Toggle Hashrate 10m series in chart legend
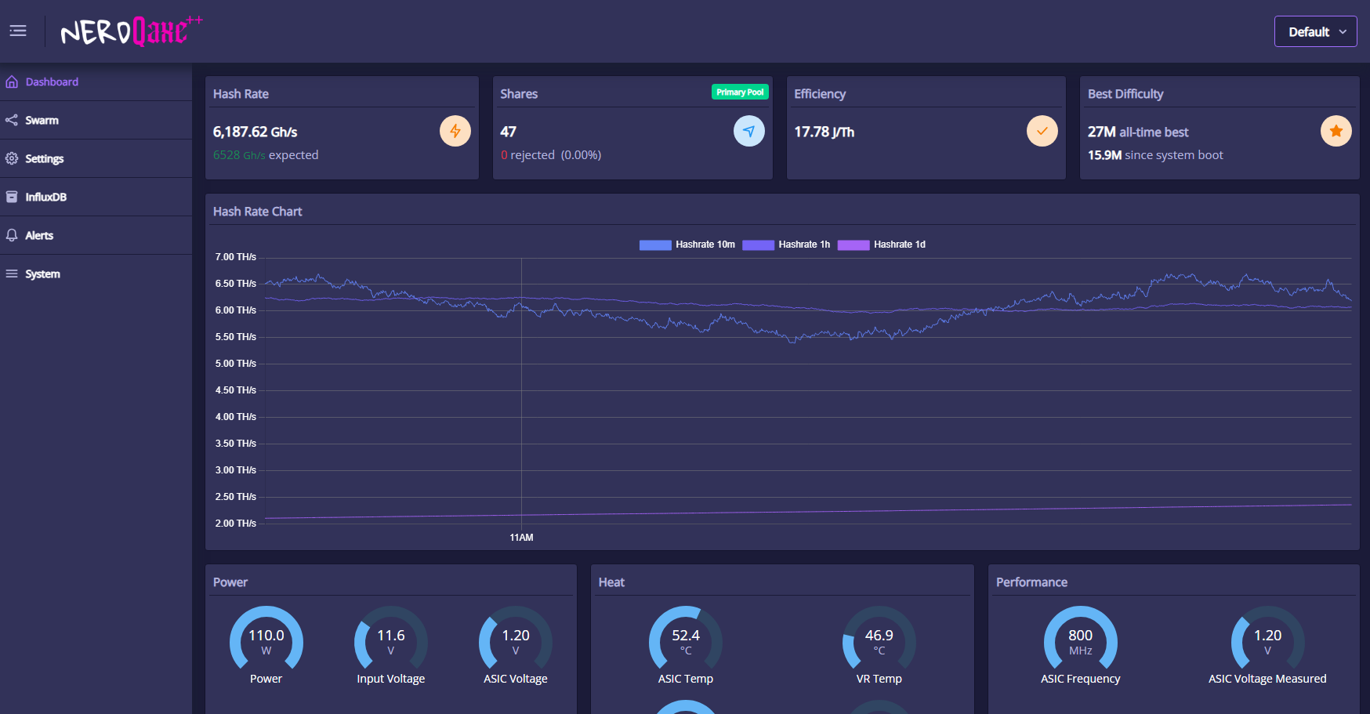This screenshot has height=714, width=1370. 687,245
